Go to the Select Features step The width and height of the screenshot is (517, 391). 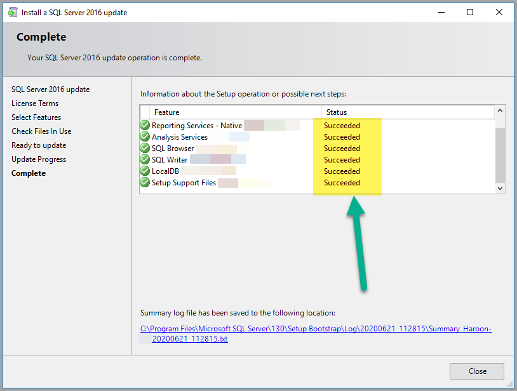36,117
